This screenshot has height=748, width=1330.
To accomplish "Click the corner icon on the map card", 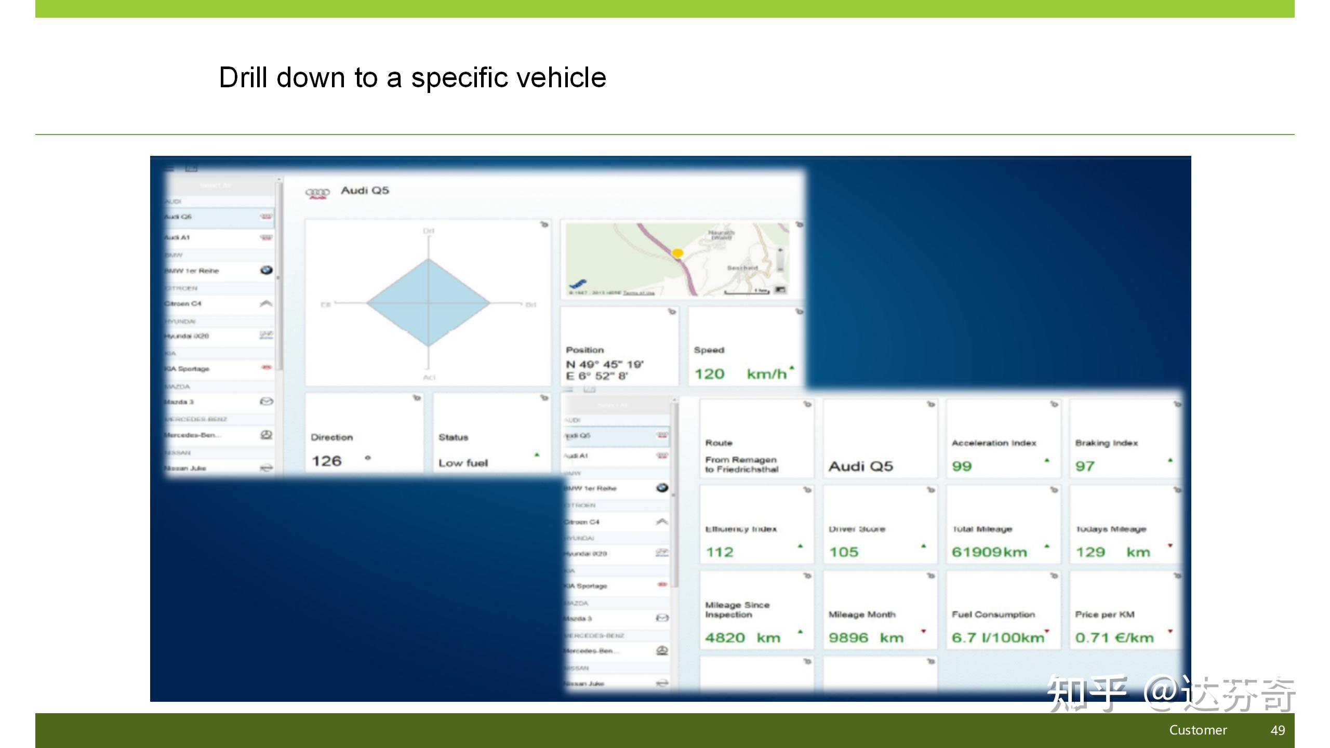I will click(x=800, y=224).
